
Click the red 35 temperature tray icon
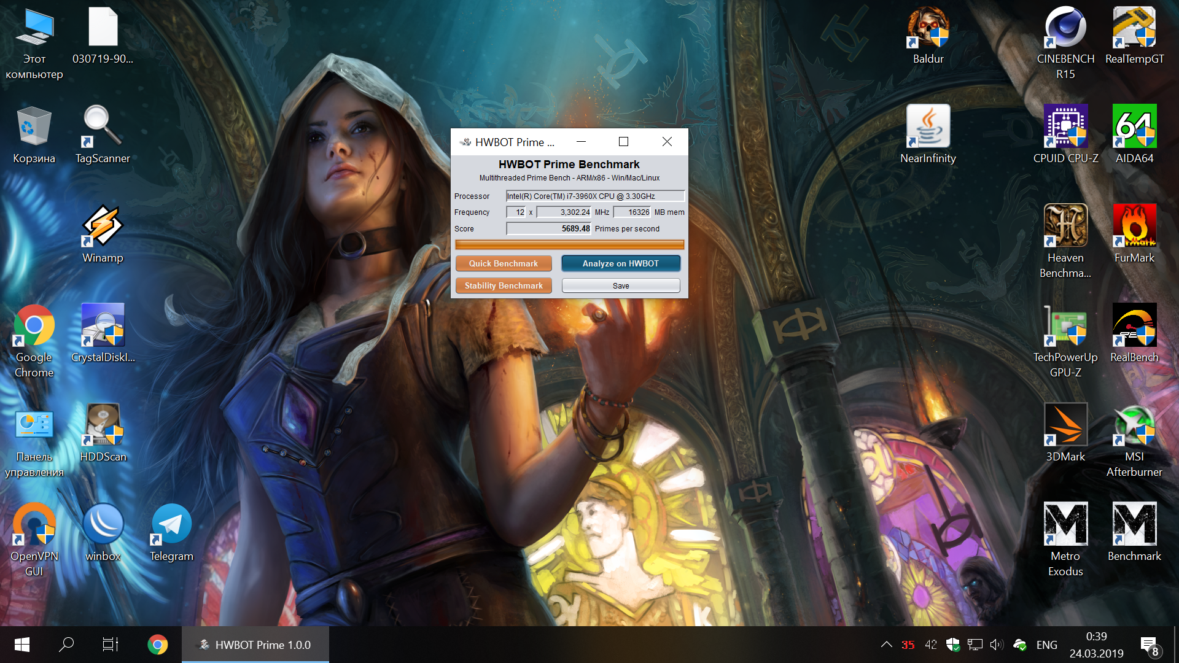(908, 645)
